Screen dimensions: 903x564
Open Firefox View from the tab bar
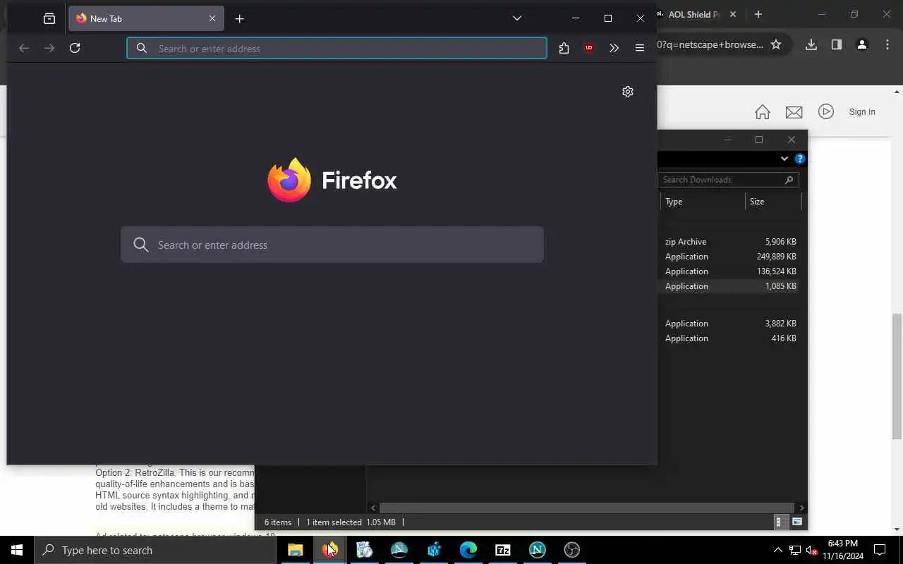coord(49,18)
